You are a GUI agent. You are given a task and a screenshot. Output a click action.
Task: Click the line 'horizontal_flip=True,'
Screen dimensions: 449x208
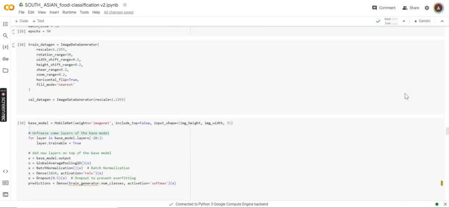[x=57, y=80]
